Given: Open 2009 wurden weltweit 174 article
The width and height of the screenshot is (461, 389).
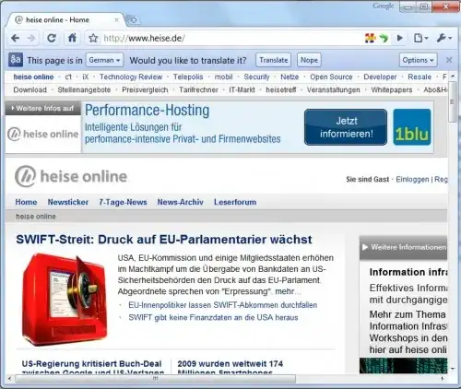Looking at the screenshot, I should 230,367.
